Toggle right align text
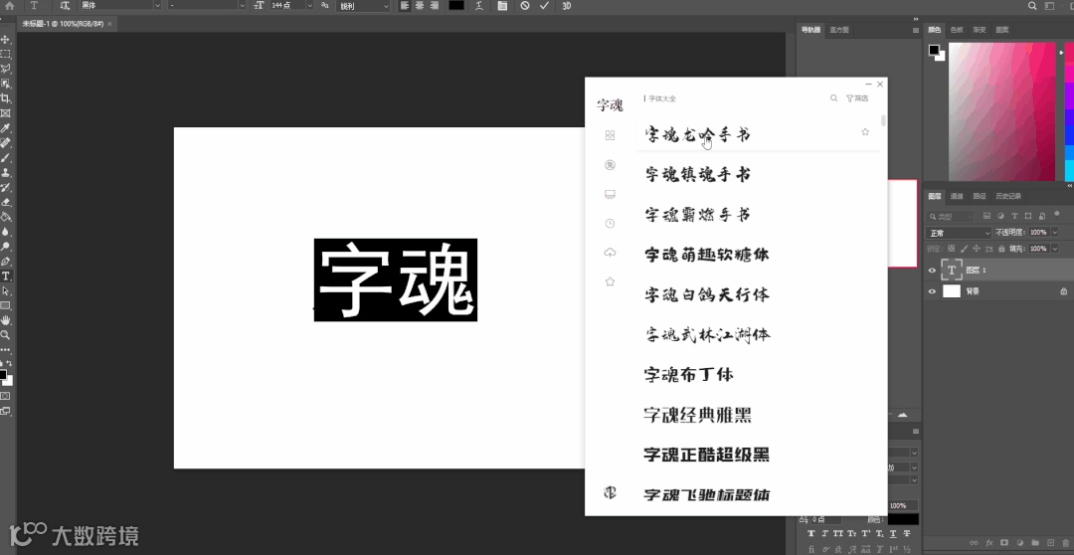 434,6
